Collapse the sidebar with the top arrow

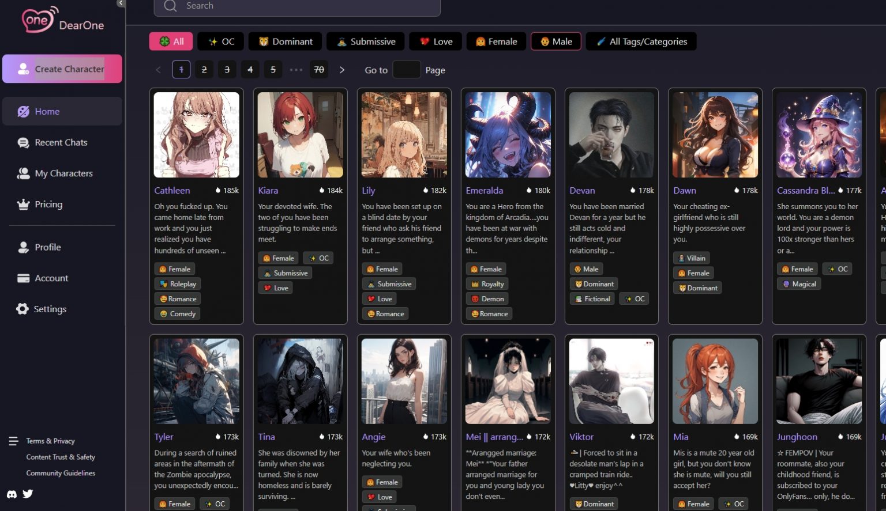pyautogui.click(x=121, y=3)
